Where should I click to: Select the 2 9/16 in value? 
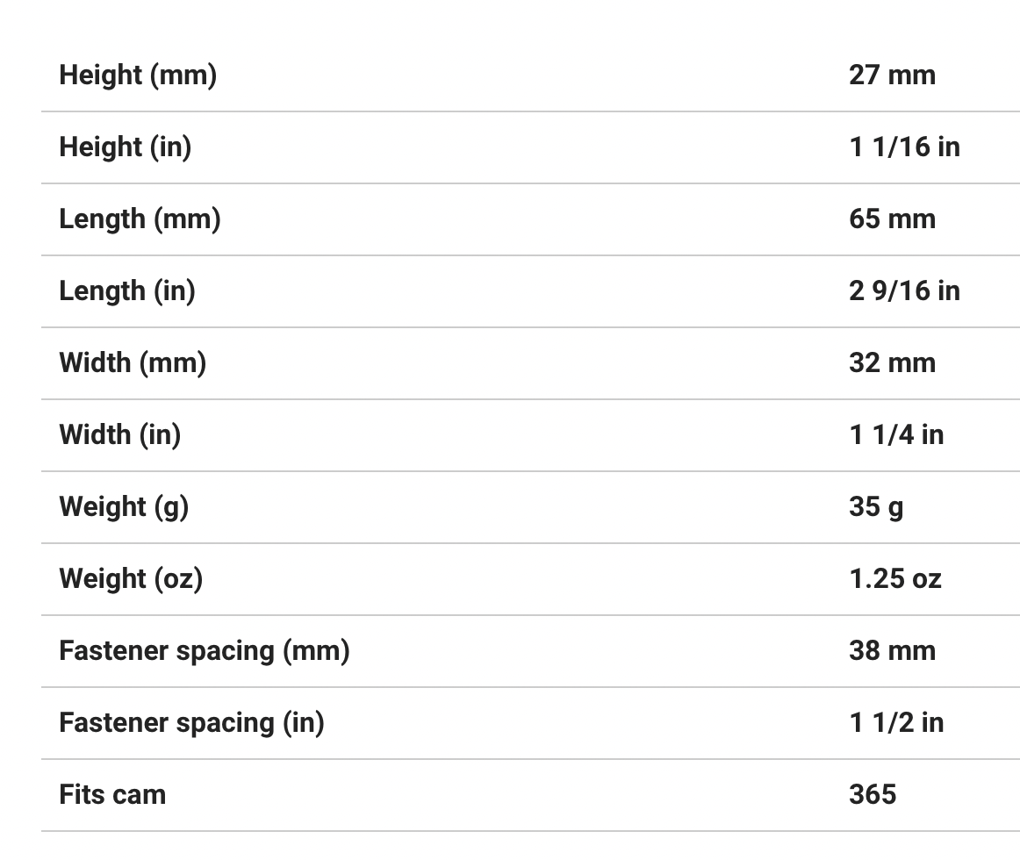(x=904, y=291)
